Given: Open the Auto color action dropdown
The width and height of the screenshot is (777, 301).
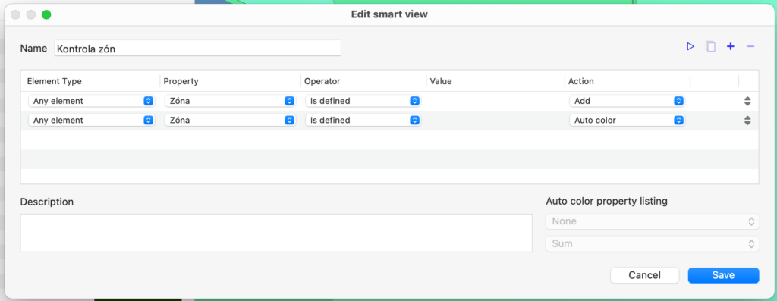Looking at the screenshot, I should click(627, 121).
